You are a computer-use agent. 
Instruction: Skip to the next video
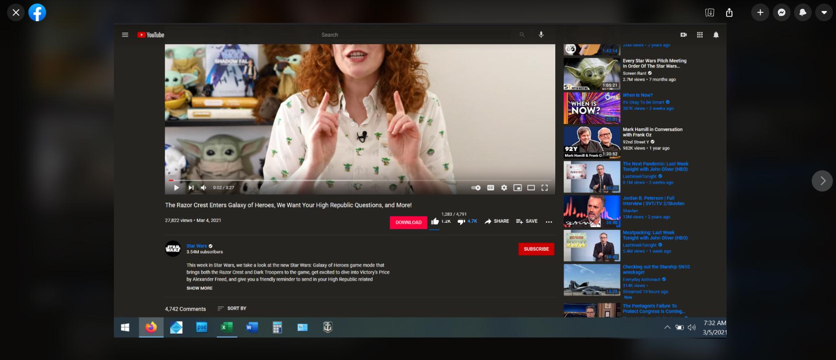point(191,187)
